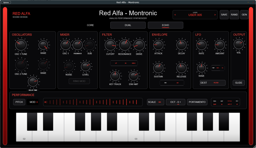The width and height of the screenshot is (256, 148).
Task: Click the RNG NAR effects setting
Action: click(215, 103)
